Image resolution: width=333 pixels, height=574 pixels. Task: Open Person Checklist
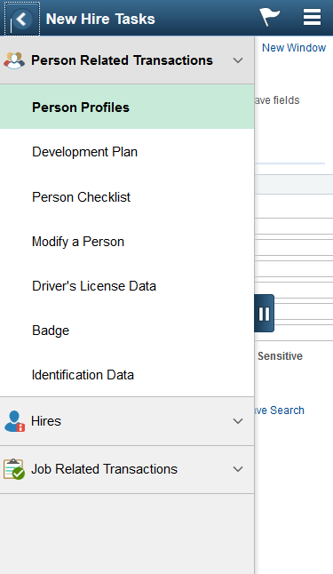click(x=127, y=197)
